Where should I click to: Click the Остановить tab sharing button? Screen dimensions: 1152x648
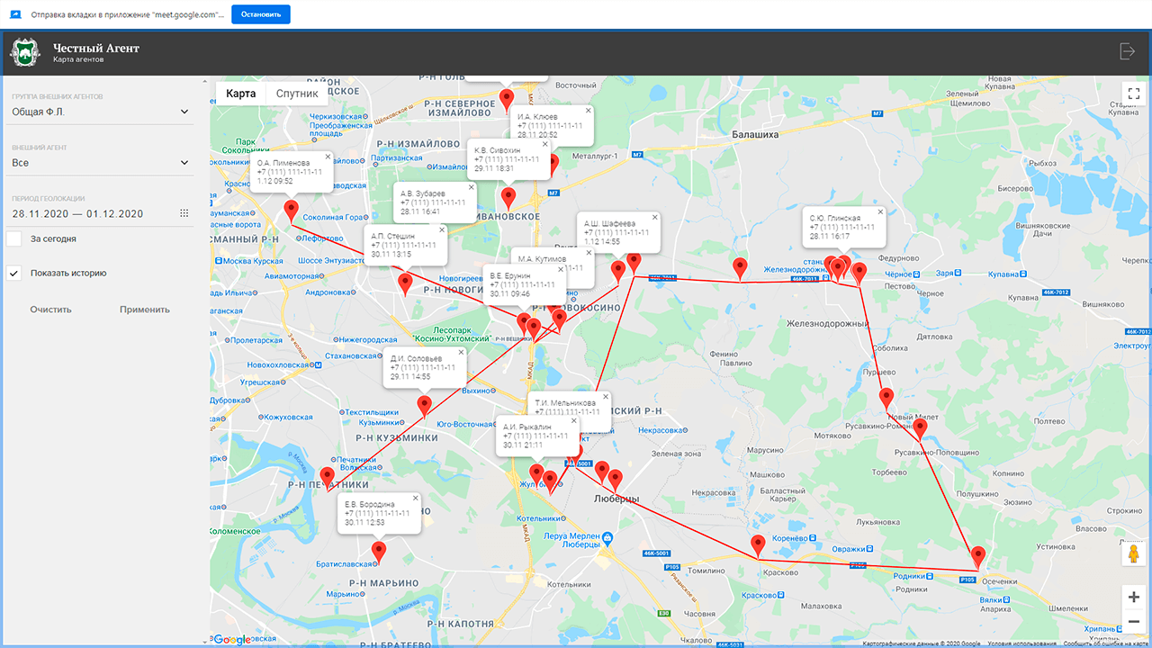click(x=261, y=14)
